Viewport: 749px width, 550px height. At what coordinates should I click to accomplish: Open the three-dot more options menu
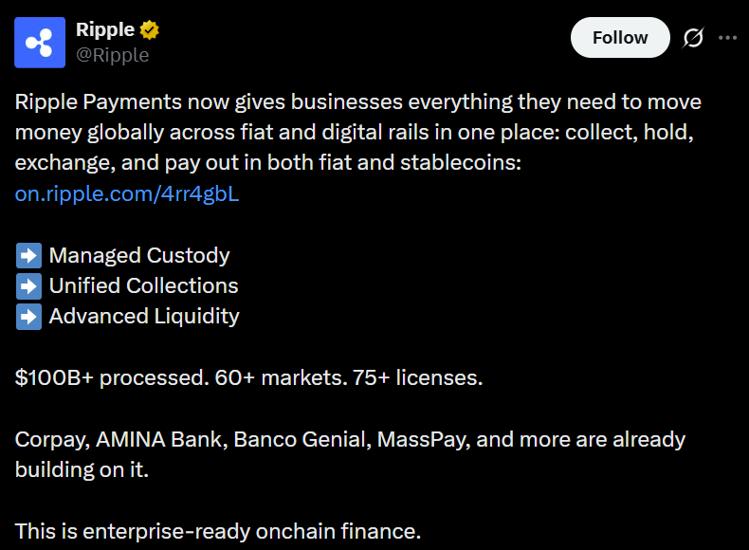(728, 38)
